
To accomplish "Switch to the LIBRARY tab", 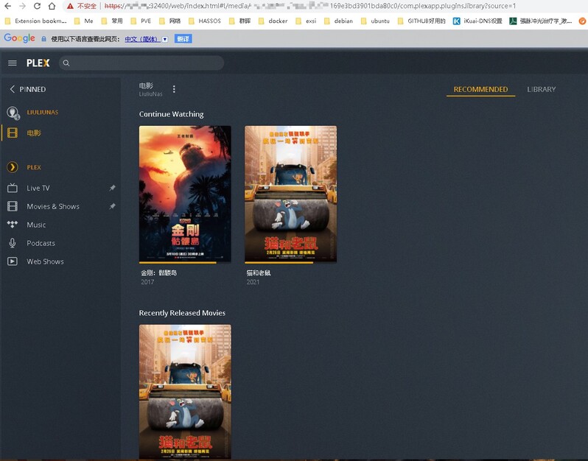I will pos(541,89).
